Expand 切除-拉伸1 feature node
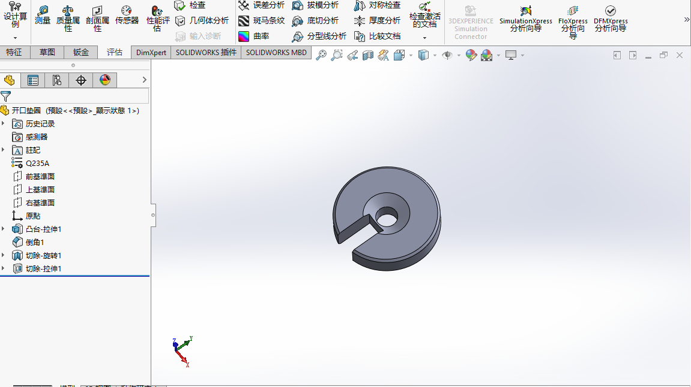 pos(4,268)
